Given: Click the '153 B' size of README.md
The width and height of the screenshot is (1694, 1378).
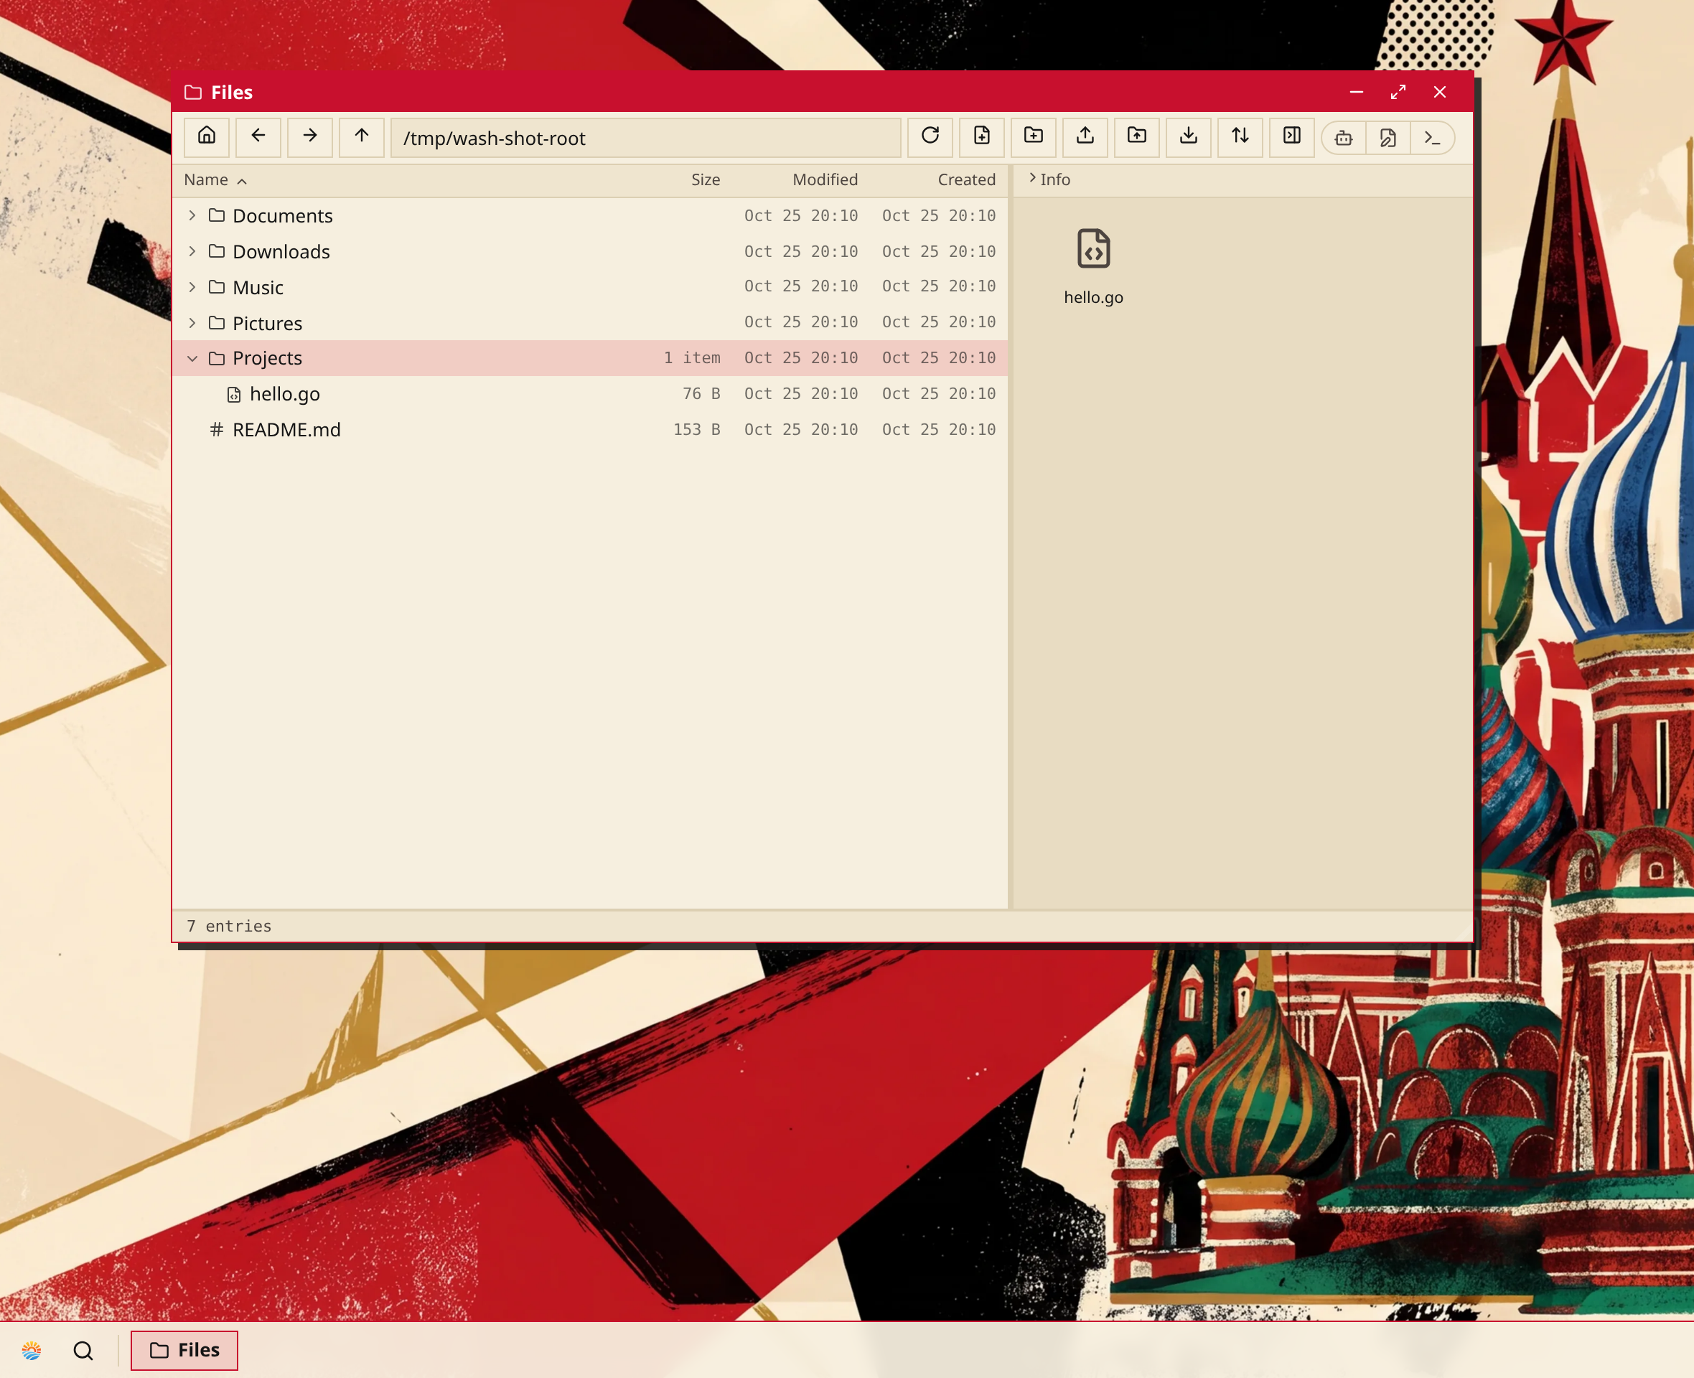Looking at the screenshot, I should pyautogui.click(x=696, y=429).
